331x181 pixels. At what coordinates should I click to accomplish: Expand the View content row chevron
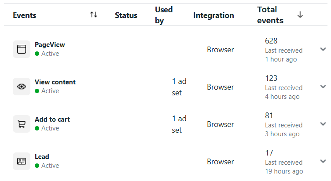point(323,87)
